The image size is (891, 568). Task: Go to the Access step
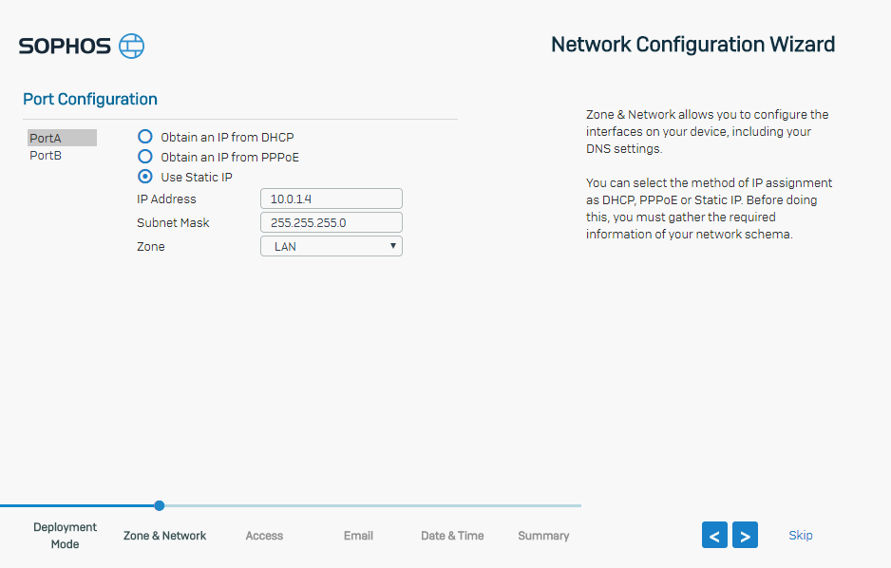coord(264,536)
